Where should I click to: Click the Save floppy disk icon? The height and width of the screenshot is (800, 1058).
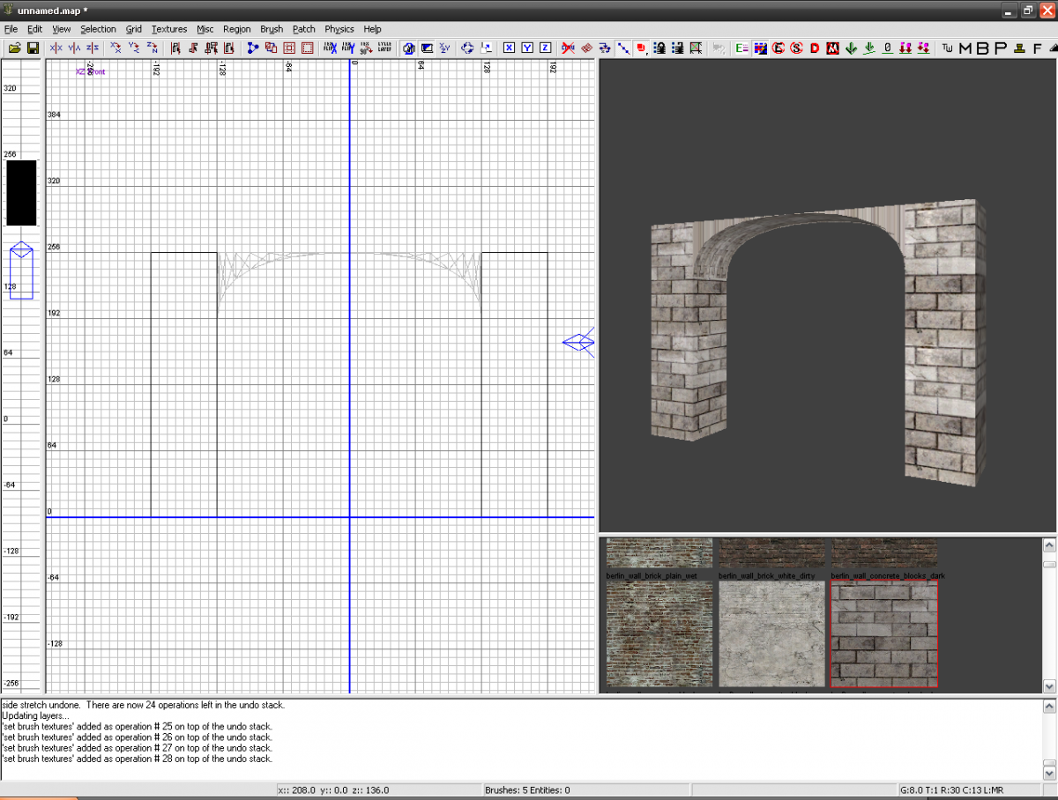point(33,48)
